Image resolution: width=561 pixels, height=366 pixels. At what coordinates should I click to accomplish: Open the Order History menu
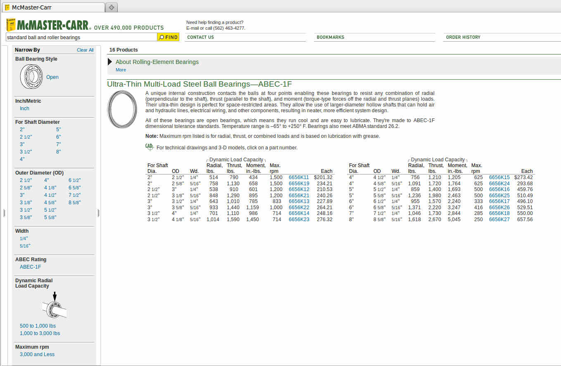point(463,37)
